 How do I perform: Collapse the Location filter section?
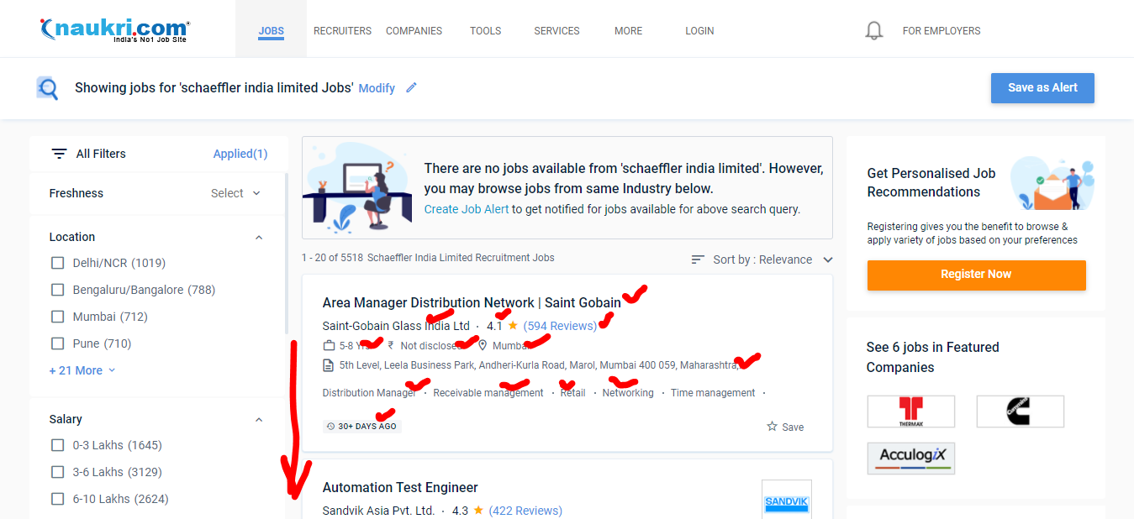(259, 238)
